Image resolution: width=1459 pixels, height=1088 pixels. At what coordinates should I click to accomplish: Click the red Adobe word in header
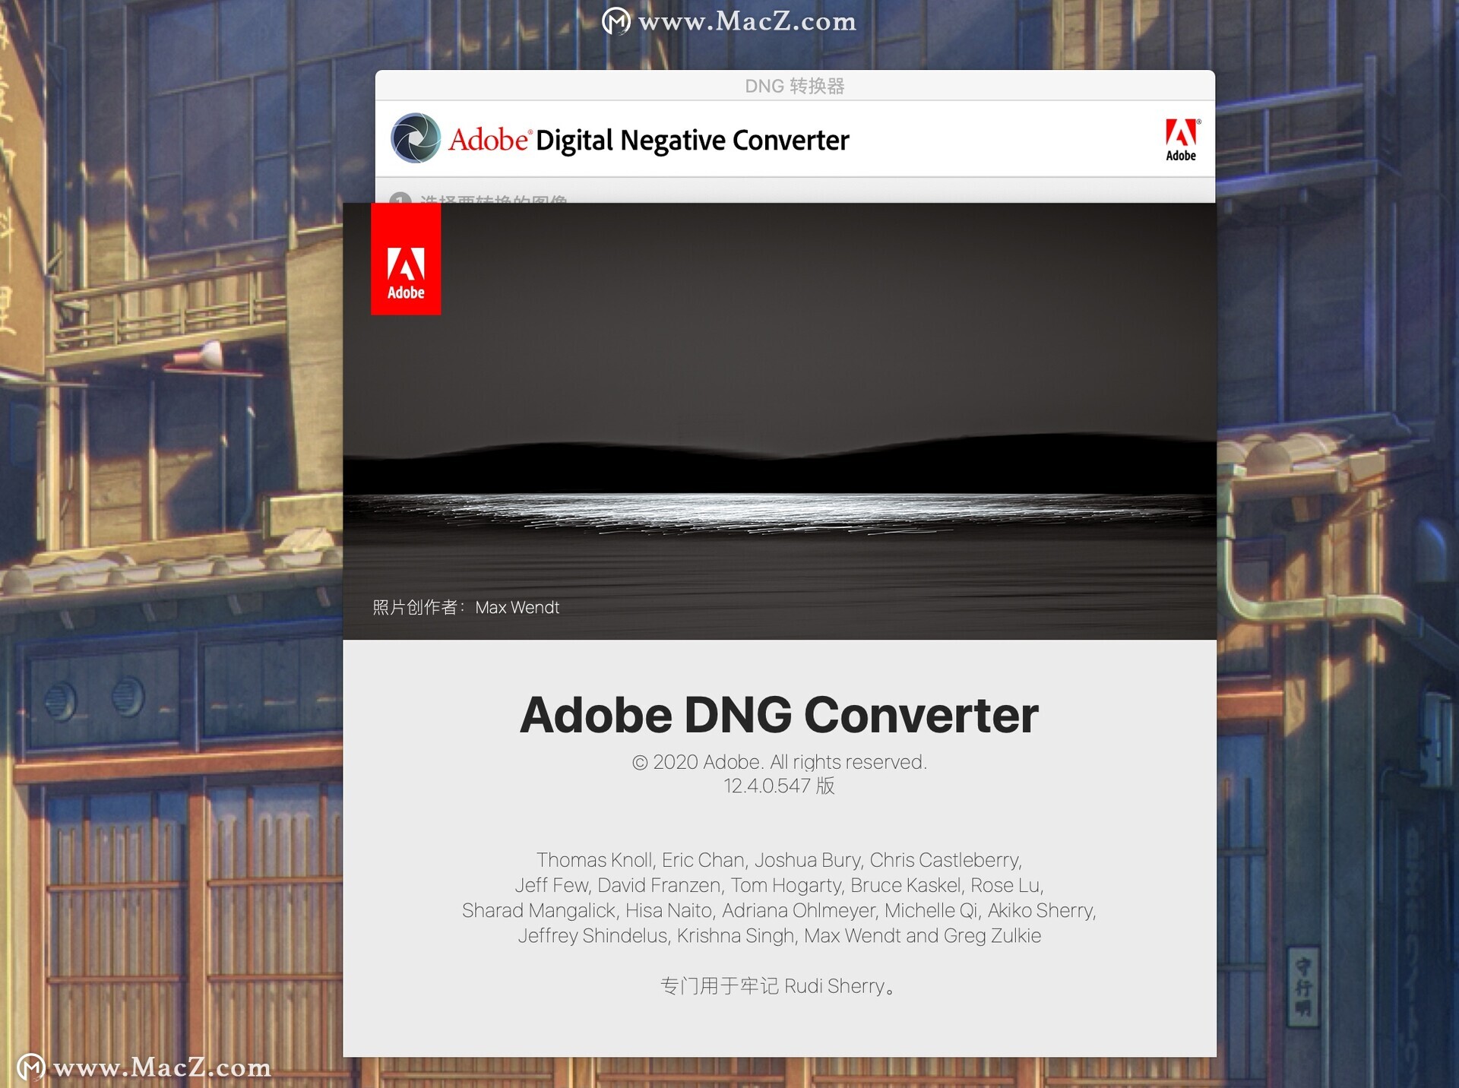[489, 140]
